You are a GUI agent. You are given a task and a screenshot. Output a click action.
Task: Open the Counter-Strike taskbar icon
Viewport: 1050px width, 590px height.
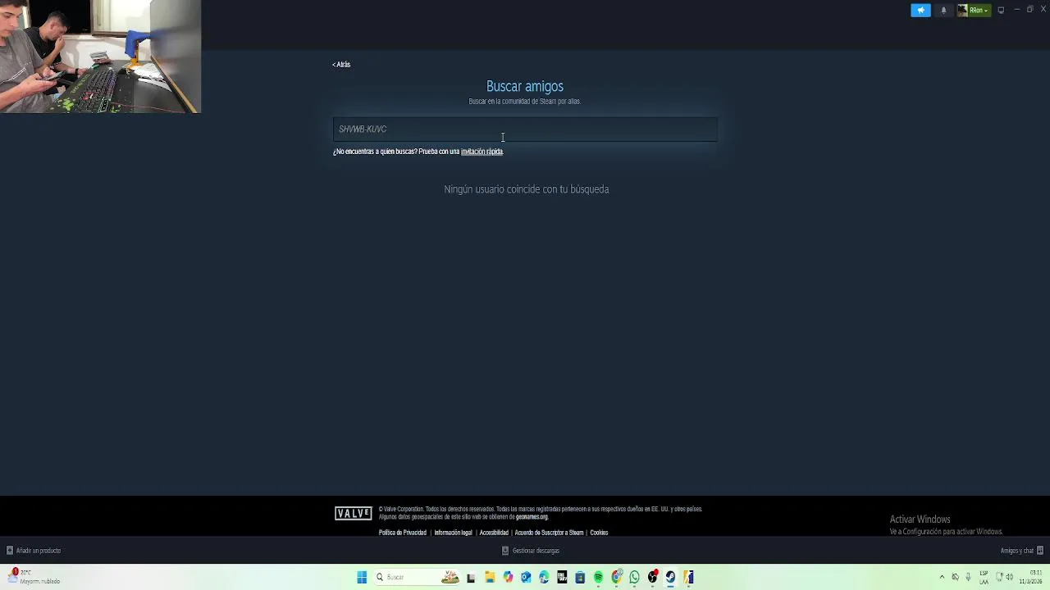tap(688, 577)
